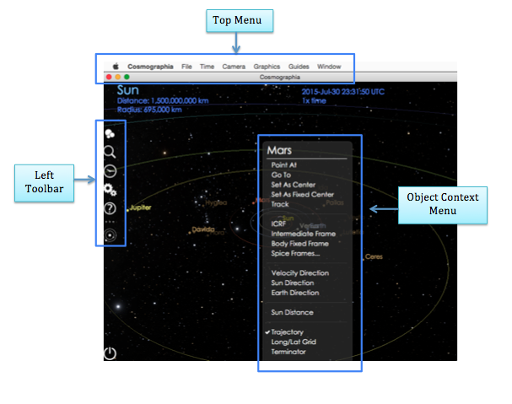This screenshot has width=512, height=404.
Task: Click the Ceres label in the sky view
Action: [374, 256]
